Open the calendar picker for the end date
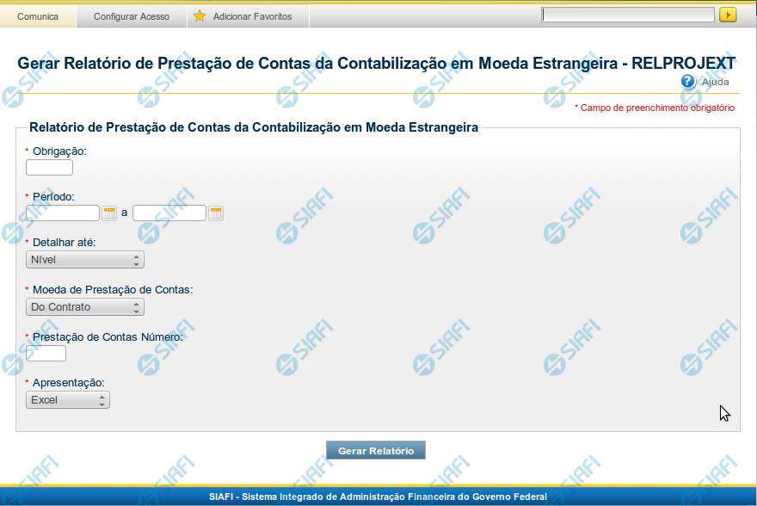The image size is (757, 506). click(216, 213)
